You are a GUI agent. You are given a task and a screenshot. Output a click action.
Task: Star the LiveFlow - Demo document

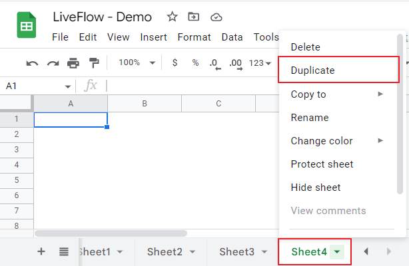tap(172, 17)
